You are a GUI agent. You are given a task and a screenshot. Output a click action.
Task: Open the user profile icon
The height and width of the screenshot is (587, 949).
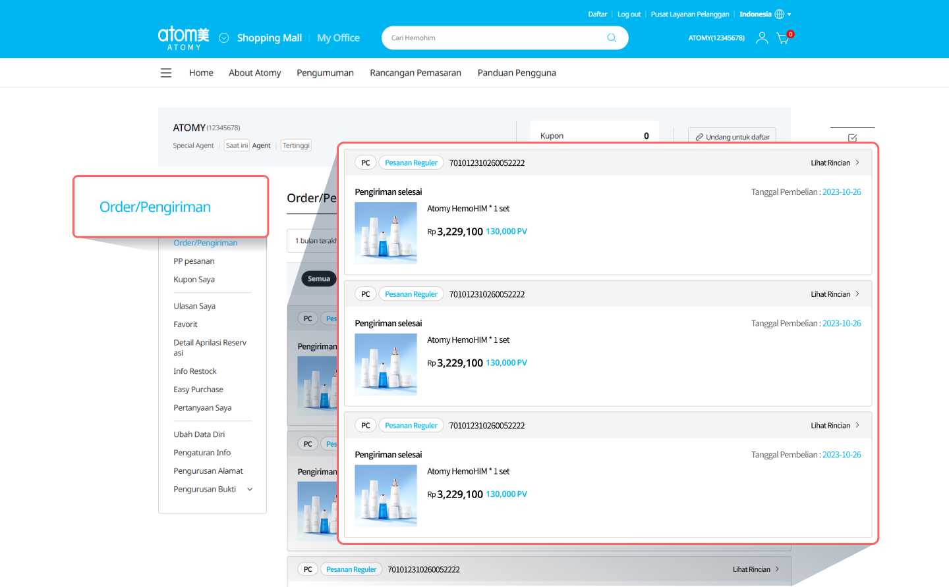(762, 38)
